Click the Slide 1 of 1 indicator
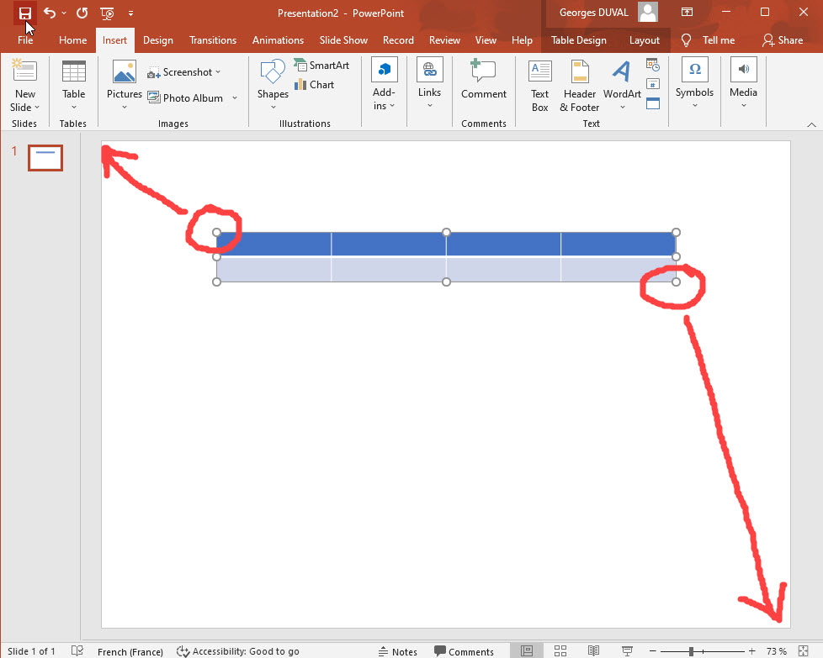 tap(31, 651)
